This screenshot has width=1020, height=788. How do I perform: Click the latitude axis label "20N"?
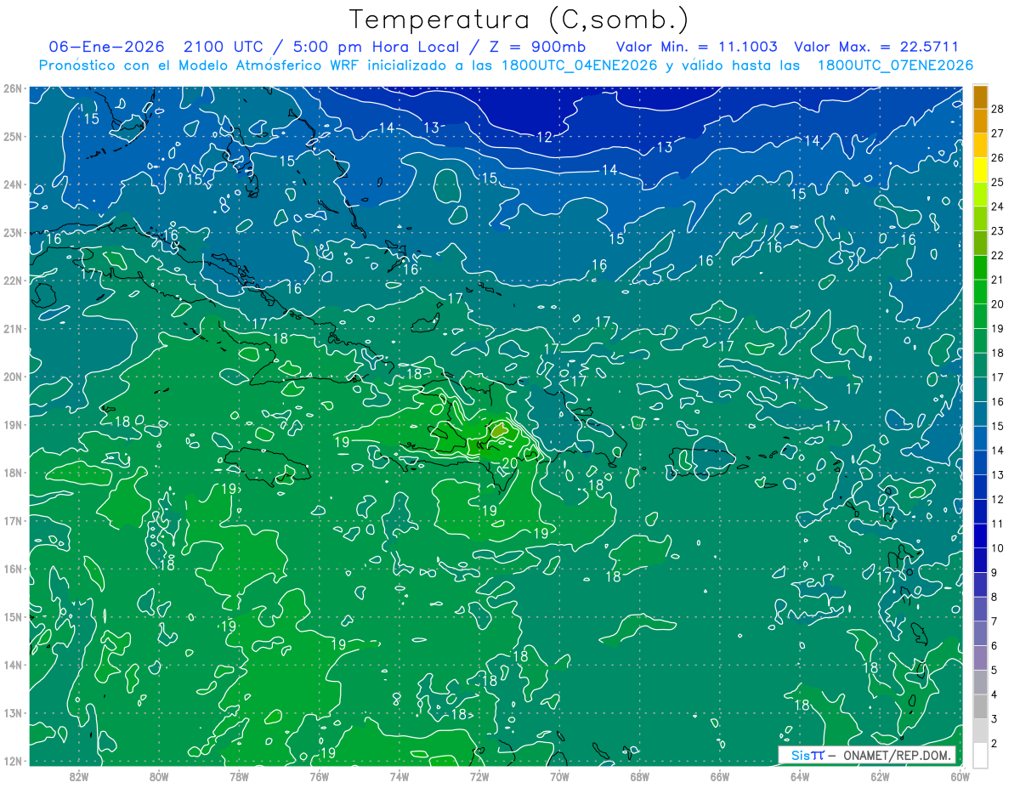point(12,377)
